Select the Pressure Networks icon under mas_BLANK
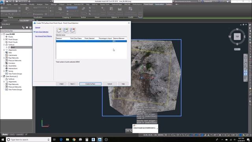252x142 pixels. [x=7, y=60]
